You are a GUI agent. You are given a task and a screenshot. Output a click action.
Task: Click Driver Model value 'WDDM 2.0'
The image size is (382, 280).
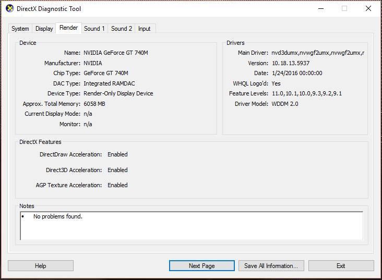click(285, 104)
